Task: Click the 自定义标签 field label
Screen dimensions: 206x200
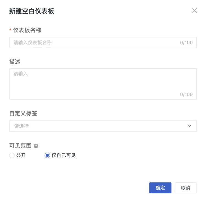Action: [23, 113]
